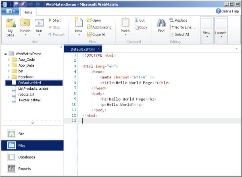The height and width of the screenshot is (177, 242).
Task: Click Close All files
Action: (96, 34)
